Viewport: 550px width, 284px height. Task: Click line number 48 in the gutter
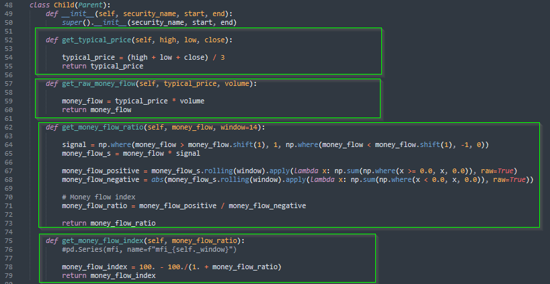7,5
